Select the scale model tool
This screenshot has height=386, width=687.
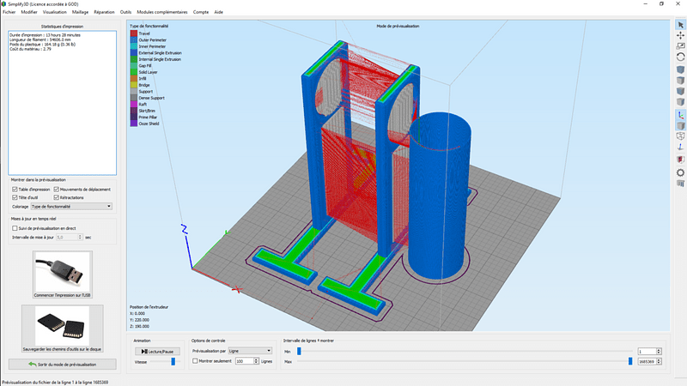pos(680,46)
